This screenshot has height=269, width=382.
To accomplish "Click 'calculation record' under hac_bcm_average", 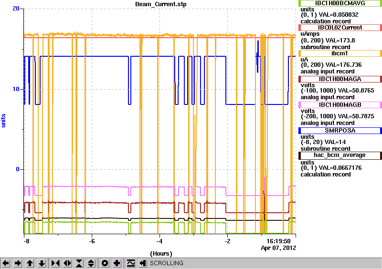I will (x=326, y=174).
